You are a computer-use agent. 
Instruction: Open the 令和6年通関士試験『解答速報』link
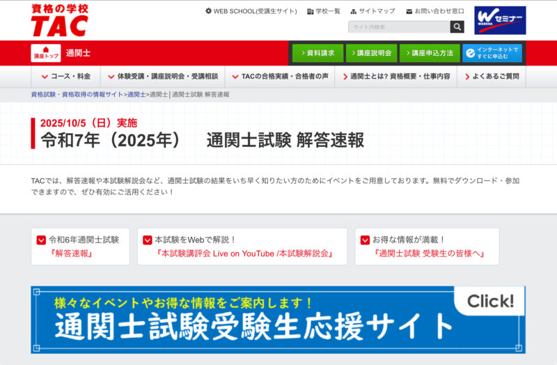[80, 247]
